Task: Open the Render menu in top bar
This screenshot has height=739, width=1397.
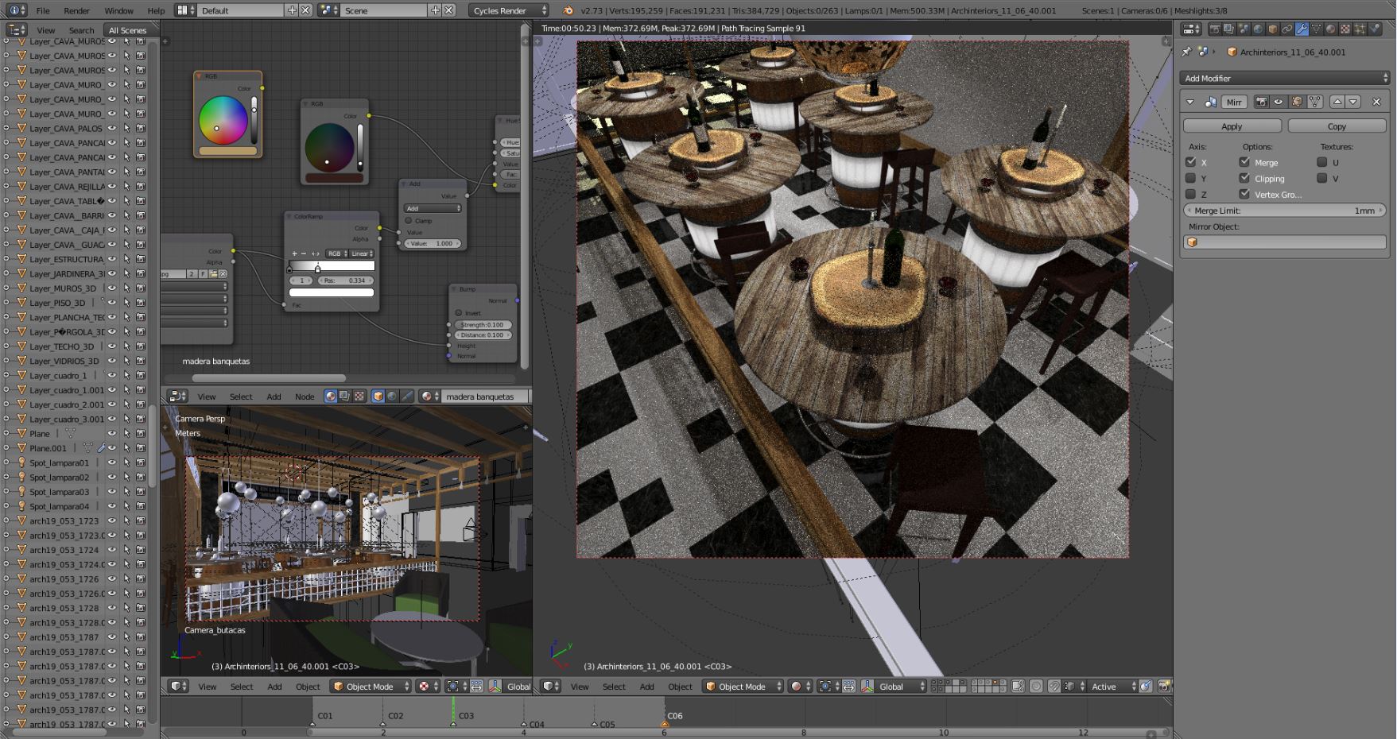Action: [x=77, y=10]
